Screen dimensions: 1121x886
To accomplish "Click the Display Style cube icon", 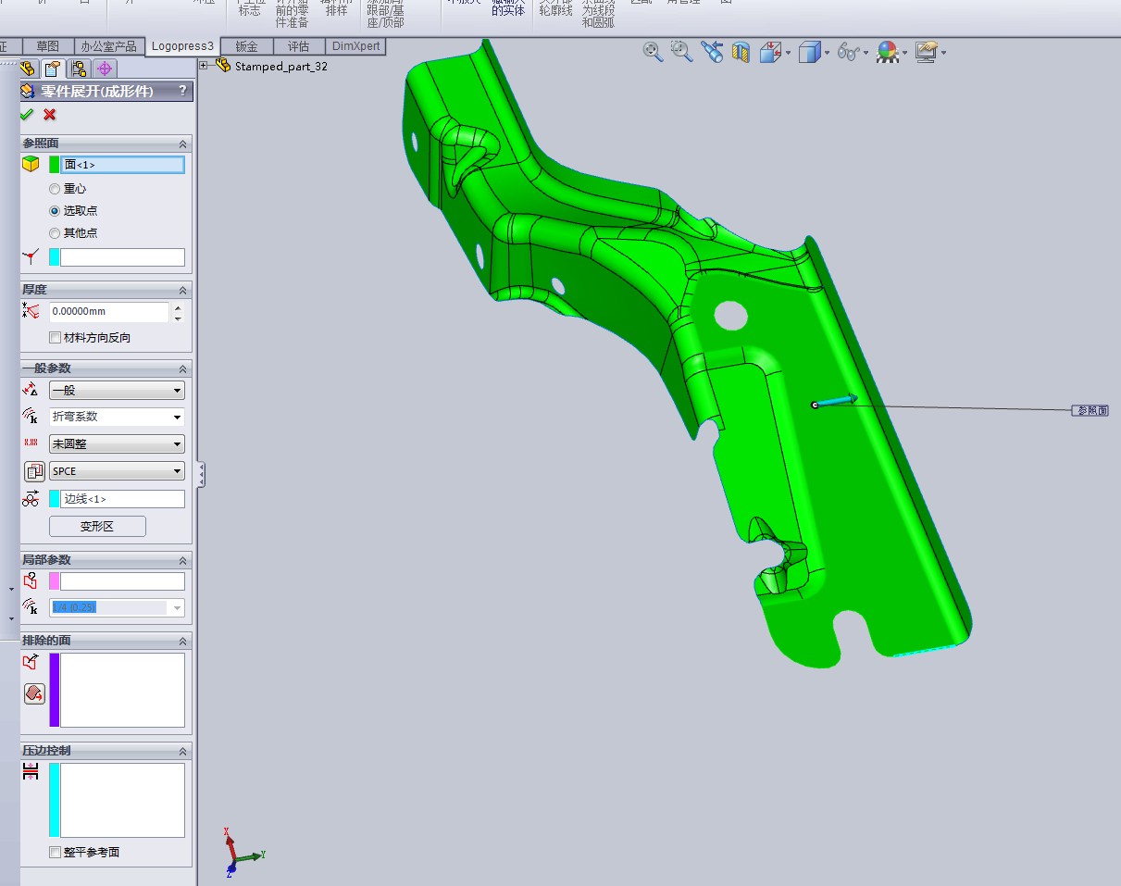I will click(x=809, y=52).
